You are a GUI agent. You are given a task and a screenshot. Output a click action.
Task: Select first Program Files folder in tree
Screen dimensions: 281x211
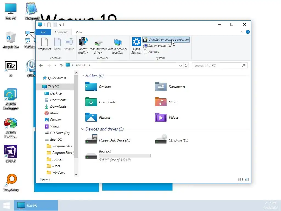point(59,146)
